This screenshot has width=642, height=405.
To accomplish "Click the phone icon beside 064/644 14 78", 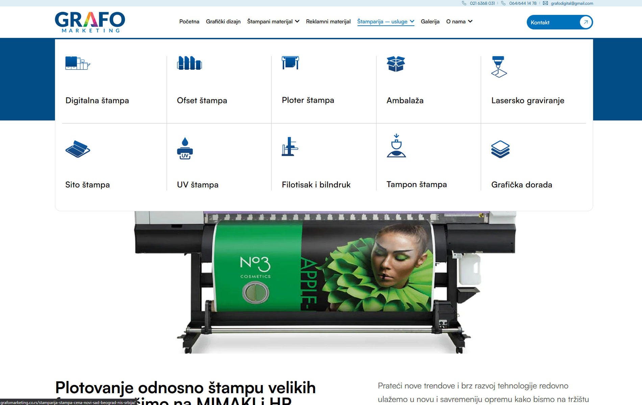I will point(503,3).
